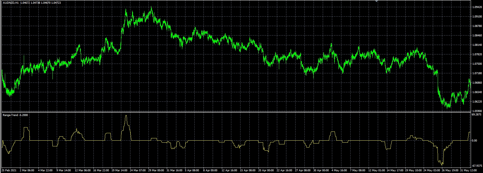Click the 26 May 19:00 time label

point(450,170)
